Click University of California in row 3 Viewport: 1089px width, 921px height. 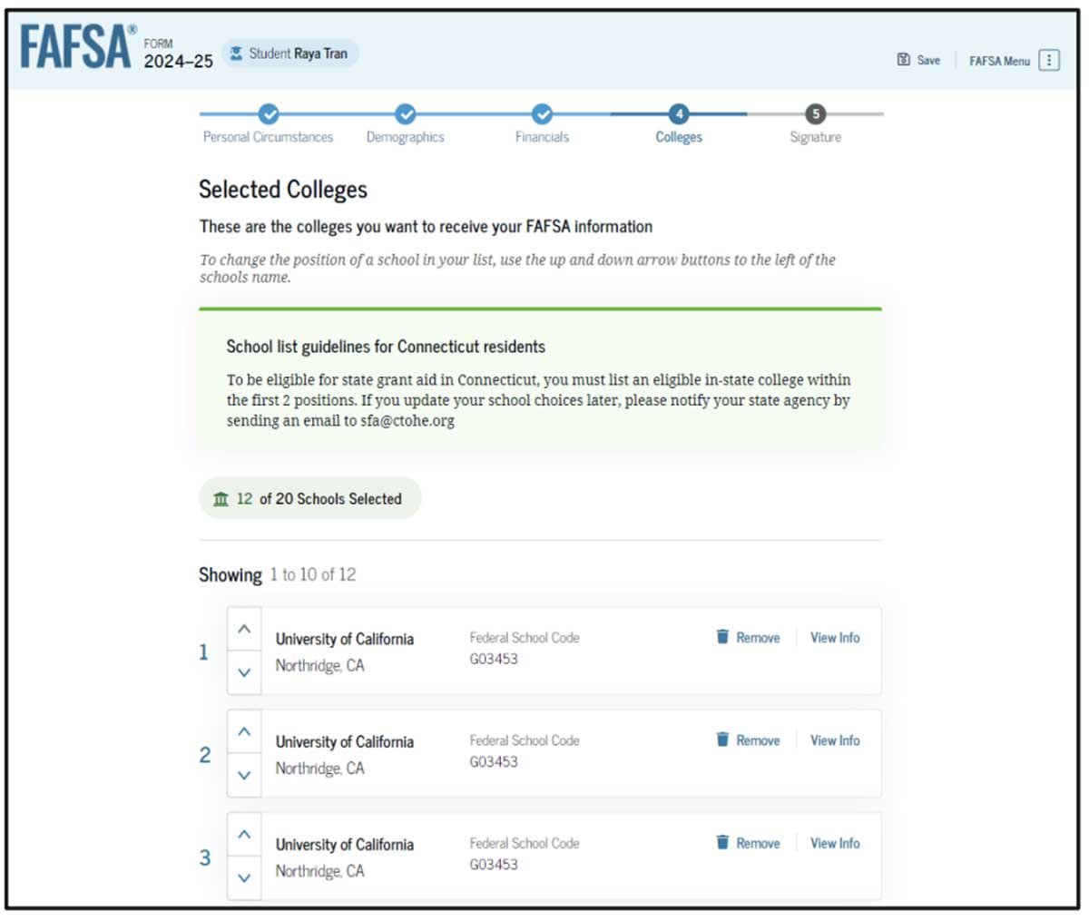click(x=345, y=844)
